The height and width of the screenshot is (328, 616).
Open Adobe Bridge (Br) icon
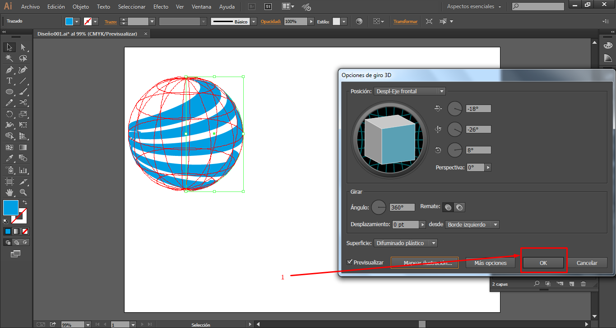[x=253, y=7]
